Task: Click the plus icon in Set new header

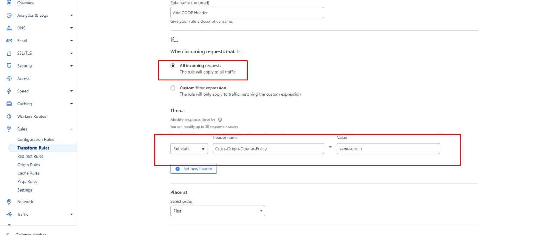Action: click(x=177, y=169)
